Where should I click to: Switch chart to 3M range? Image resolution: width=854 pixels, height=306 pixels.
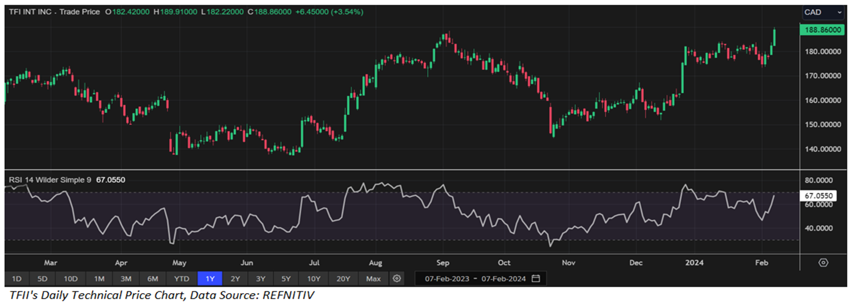click(126, 278)
